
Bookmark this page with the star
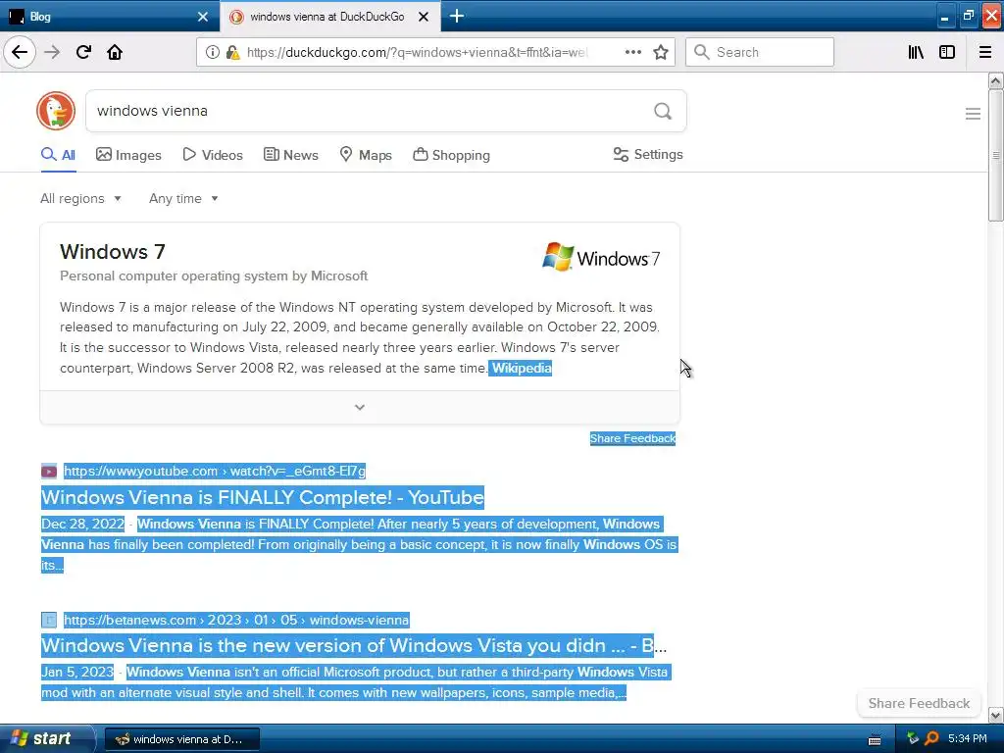661,53
